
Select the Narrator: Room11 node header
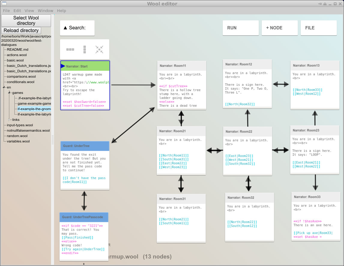point(182,66)
